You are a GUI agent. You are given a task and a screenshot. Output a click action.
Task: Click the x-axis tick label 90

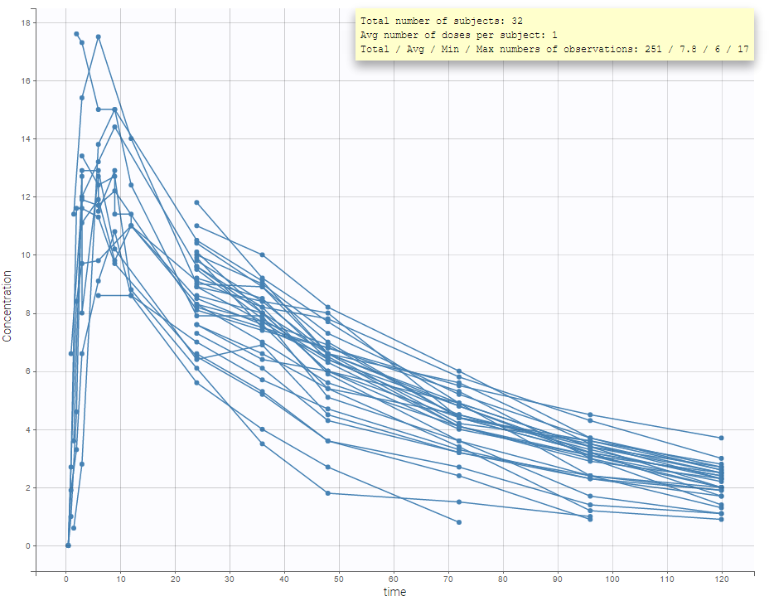pos(558,579)
